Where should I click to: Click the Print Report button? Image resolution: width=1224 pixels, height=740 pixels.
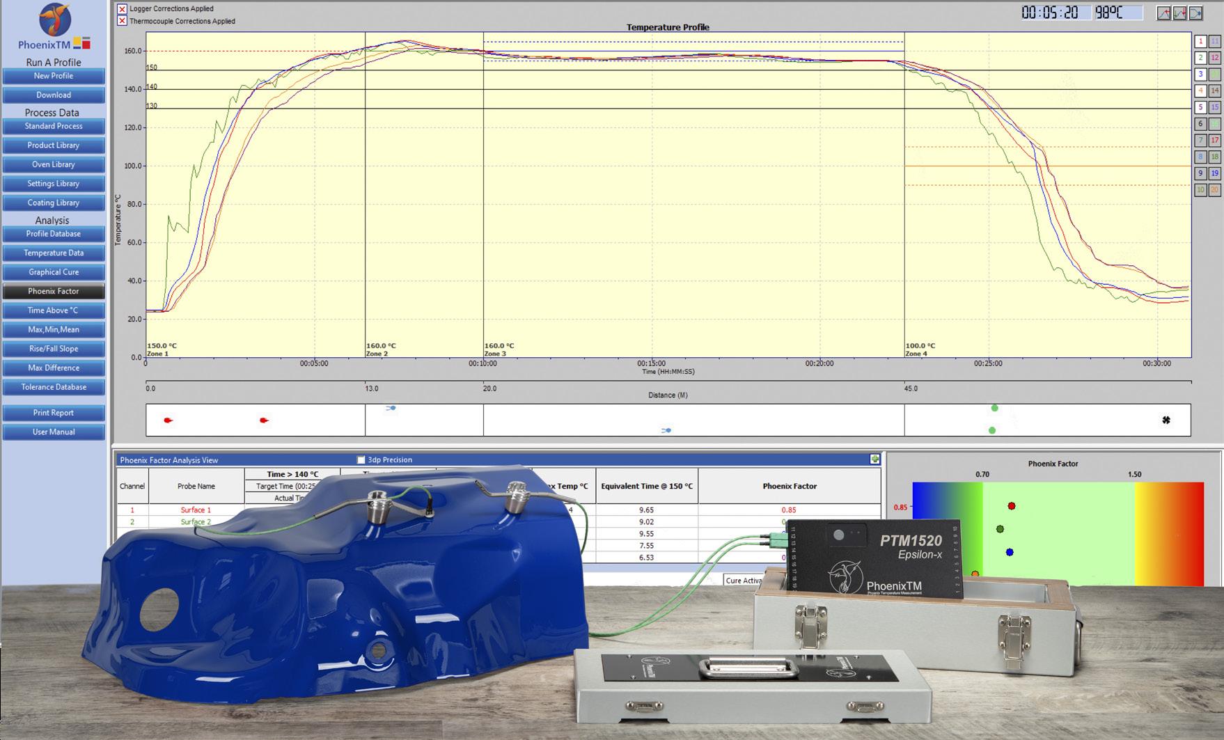click(x=54, y=413)
